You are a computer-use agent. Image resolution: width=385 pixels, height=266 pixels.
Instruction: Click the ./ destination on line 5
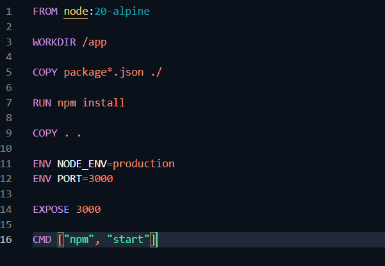click(156, 72)
